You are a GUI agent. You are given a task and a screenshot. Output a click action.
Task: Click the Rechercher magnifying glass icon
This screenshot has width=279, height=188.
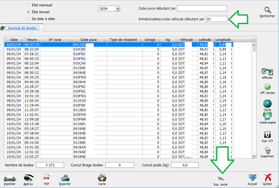[x=267, y=10]
